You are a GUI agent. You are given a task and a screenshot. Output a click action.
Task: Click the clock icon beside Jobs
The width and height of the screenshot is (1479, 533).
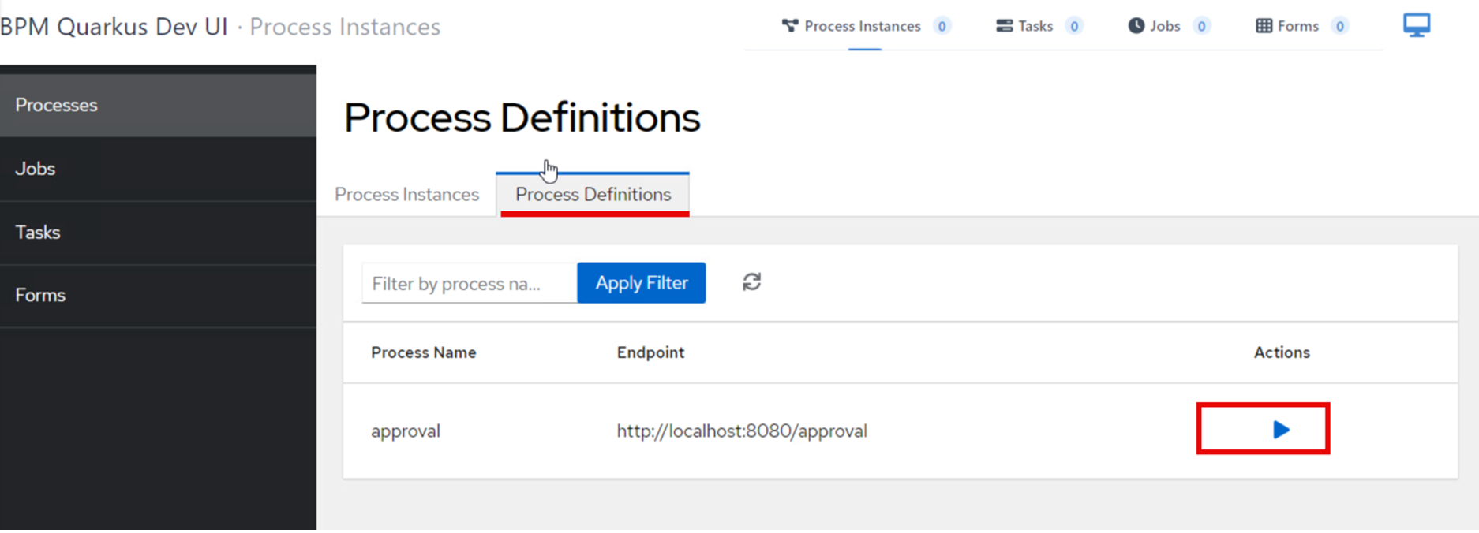[1136, 26]
